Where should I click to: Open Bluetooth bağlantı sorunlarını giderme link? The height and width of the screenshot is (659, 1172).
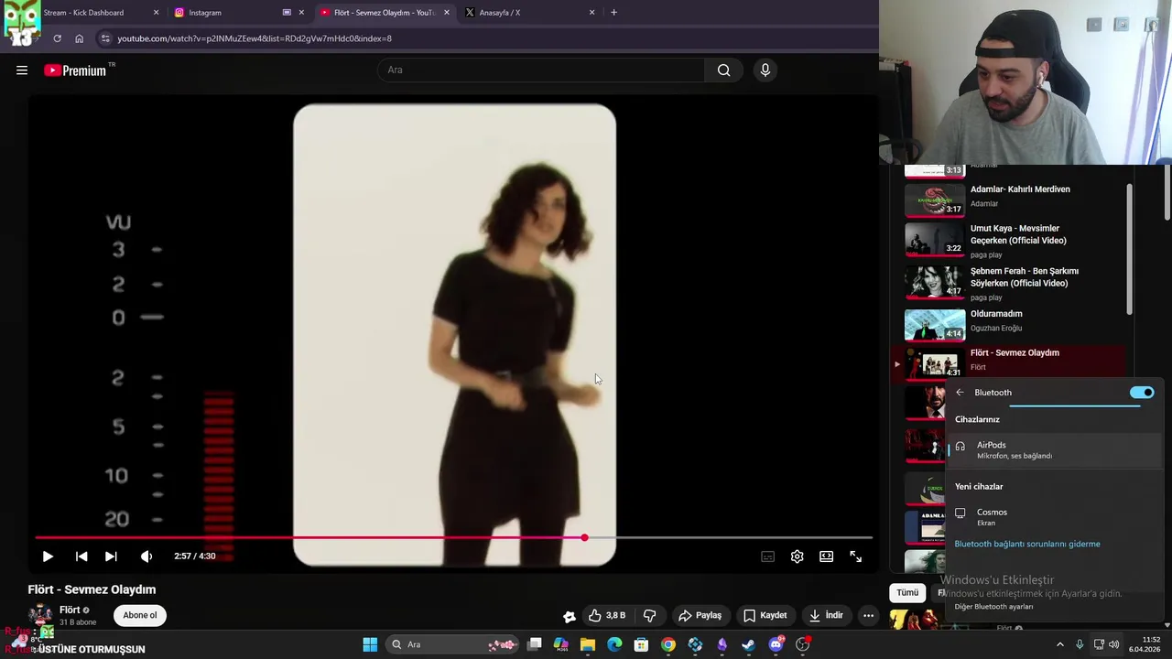1027,544
